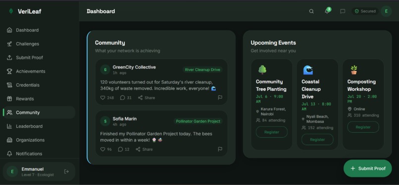Open Submit Proof in the sidebar
Viewport: 399px width, 185px height.
coord(39,58)
